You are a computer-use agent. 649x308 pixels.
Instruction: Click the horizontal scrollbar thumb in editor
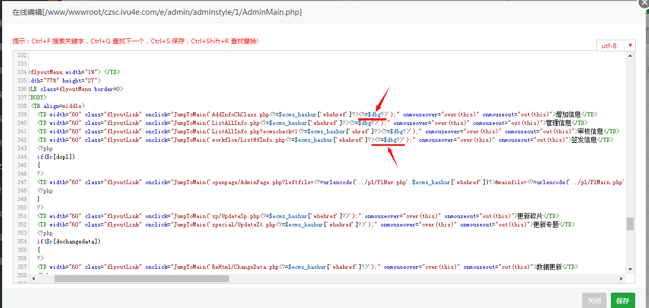pos(142,278)
